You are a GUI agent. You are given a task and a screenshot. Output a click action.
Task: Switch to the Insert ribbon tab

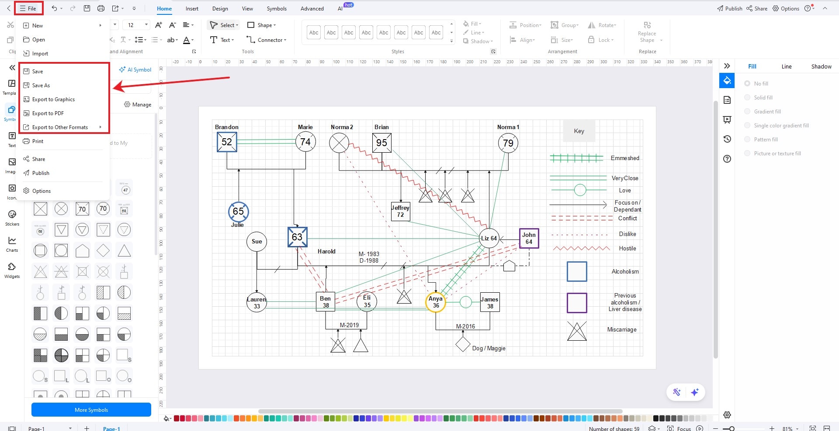coord(192,8)
